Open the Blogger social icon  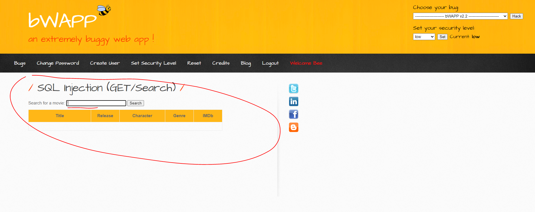tap(294, 127)
